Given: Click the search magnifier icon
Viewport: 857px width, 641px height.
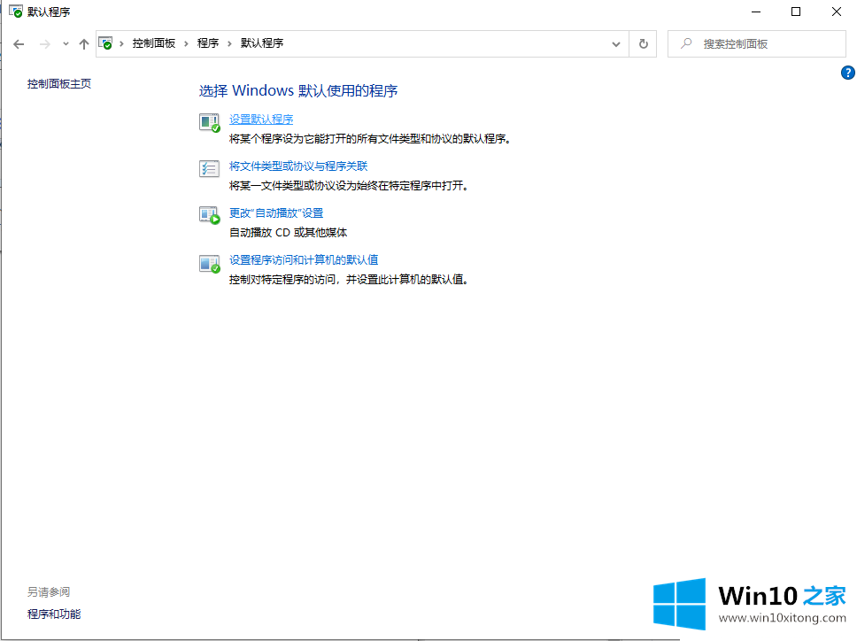Looking at the screenshot, I should click(x=686, y=43).
